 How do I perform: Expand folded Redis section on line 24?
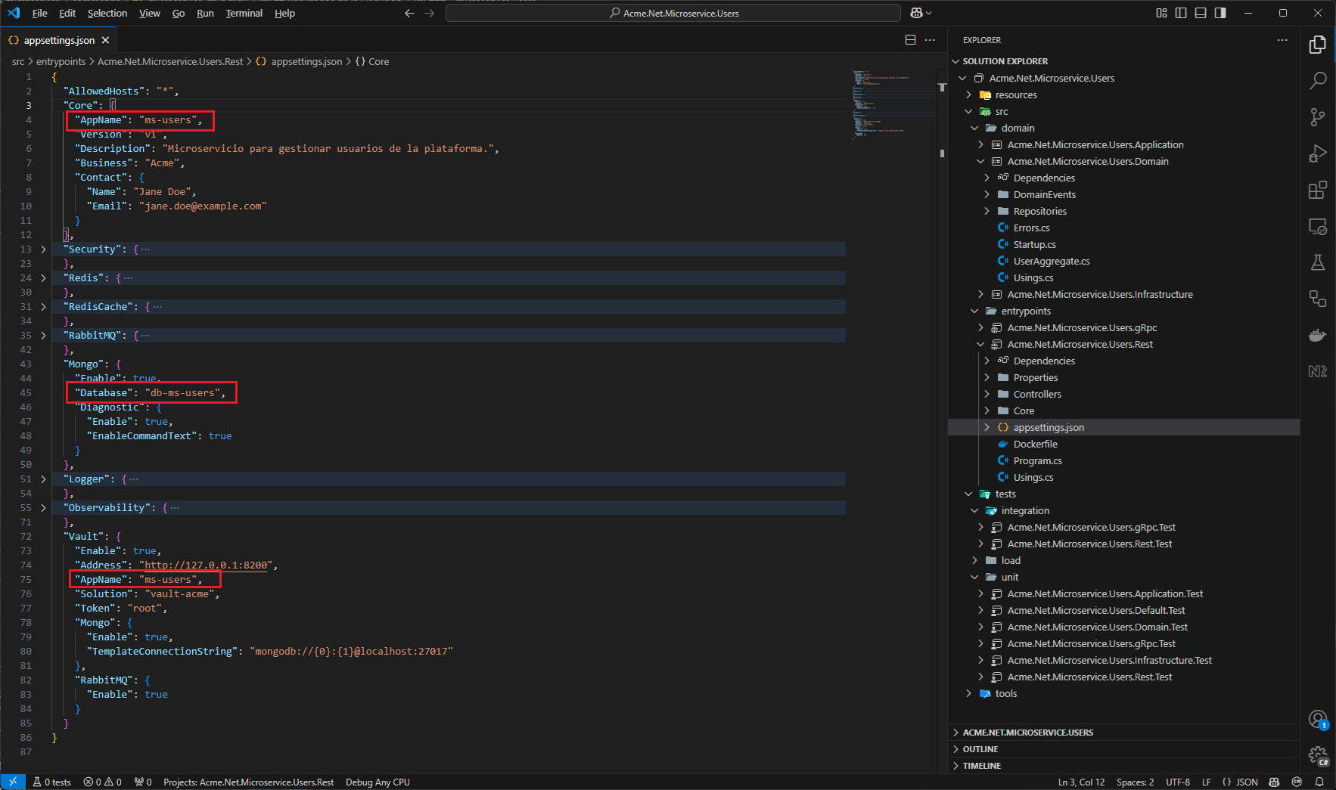(43, 277)
